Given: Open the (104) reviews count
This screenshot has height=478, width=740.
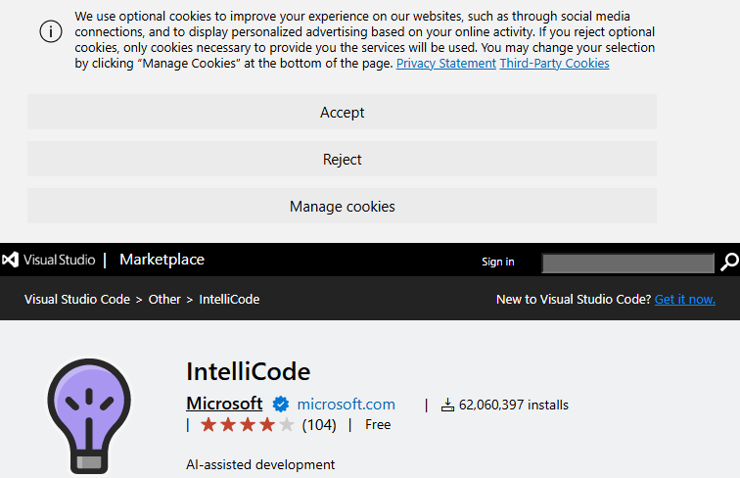Looking at the screenshot, I should pos(319,425).
